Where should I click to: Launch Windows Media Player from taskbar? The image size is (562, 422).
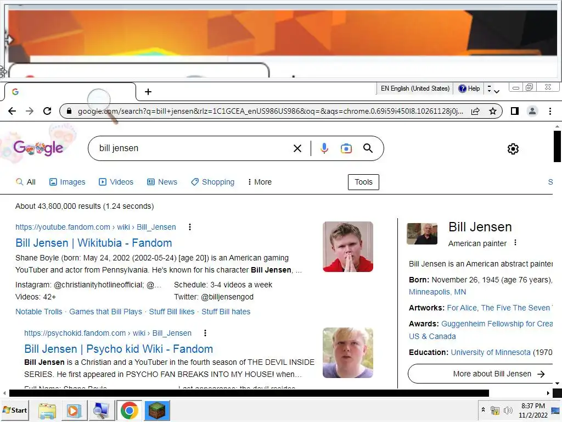(74, 410)
